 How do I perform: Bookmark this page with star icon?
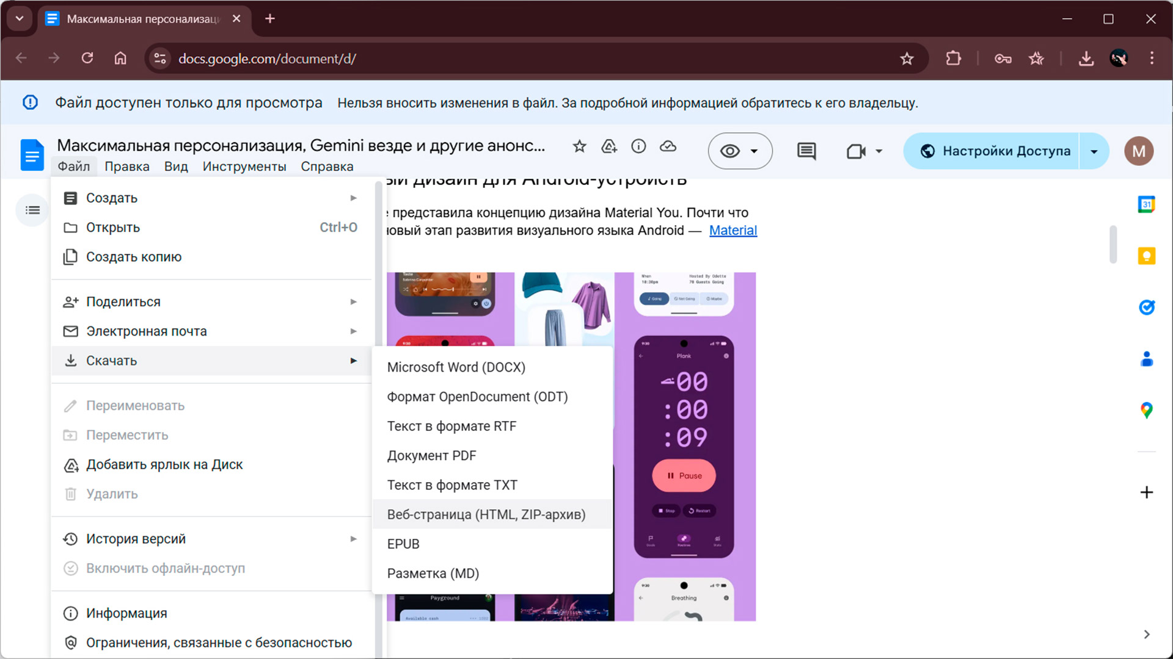pos(907,59)
